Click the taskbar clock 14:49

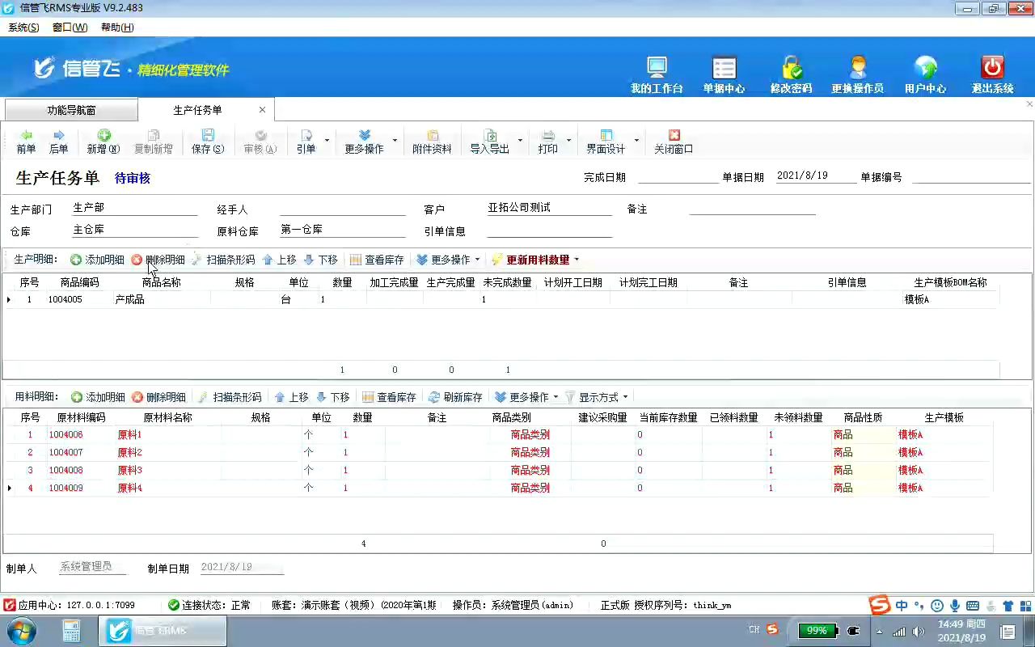(x=961, y=631)
